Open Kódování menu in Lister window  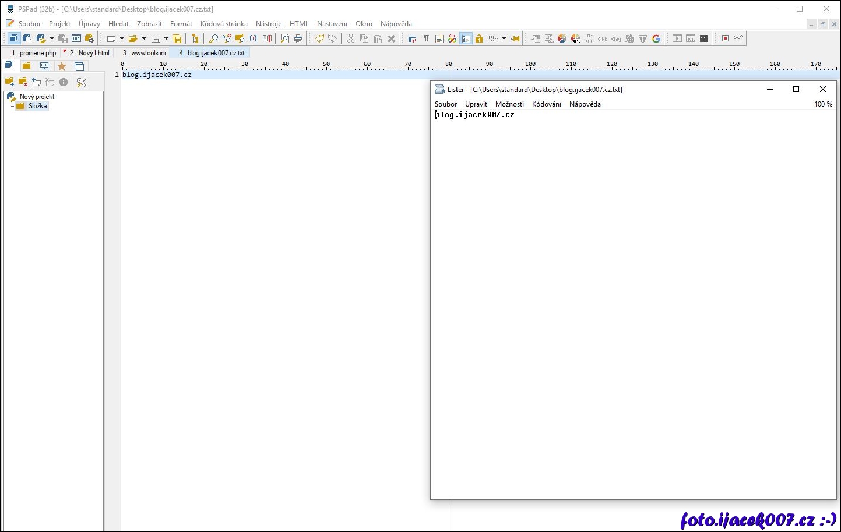click(x=546, y=104)
